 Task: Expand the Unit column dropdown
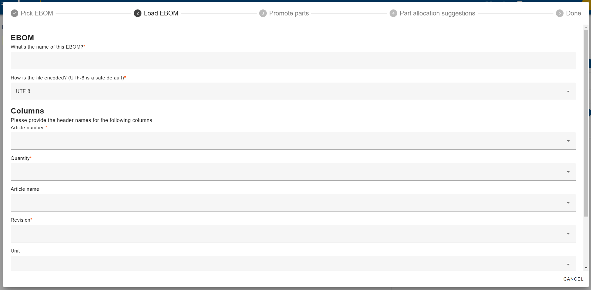(293, 263)
